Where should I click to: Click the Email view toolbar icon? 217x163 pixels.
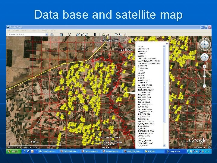coord(116,34)
